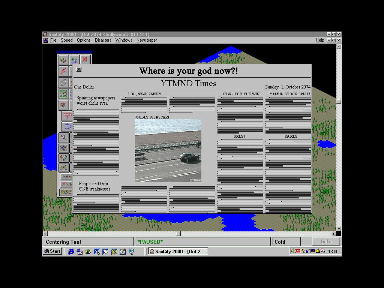Open the Speed menu
Screen dimensions: 384x288
[x=67, y=40]
